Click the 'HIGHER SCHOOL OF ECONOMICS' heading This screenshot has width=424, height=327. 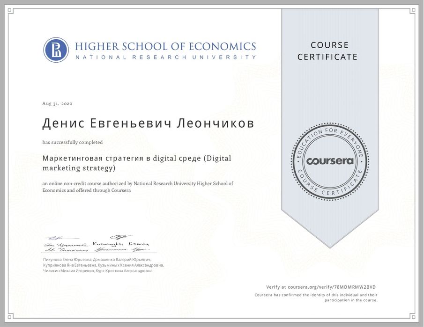pos(165,46)
